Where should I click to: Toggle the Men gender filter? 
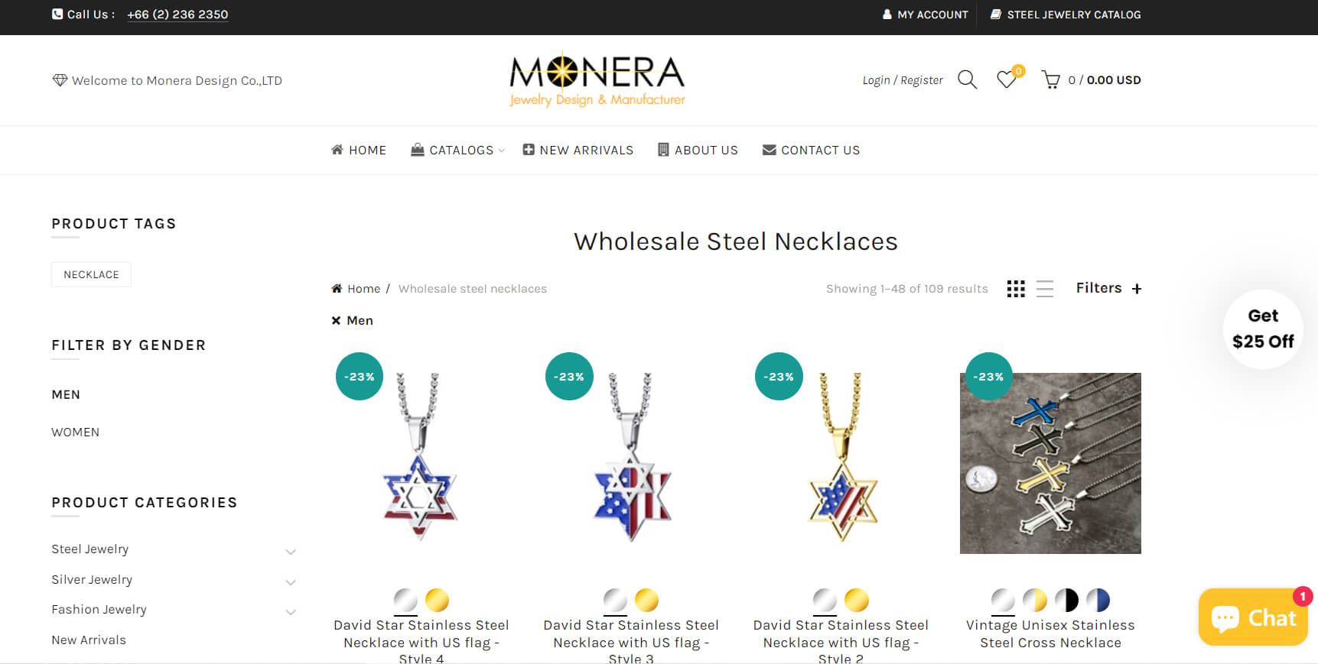click(x=66, y=395)
